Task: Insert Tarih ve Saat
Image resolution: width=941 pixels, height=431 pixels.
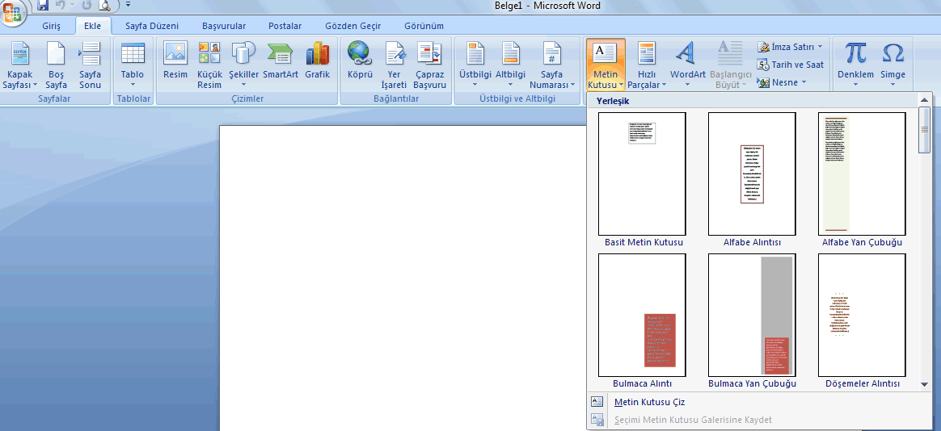Action: point(791,64)
